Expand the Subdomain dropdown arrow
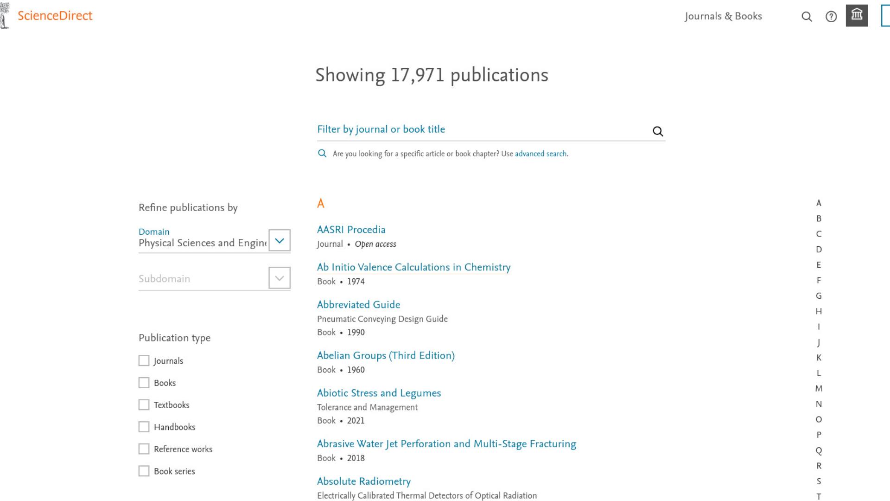The width and height of the screenshot is (890, 501). [x=280, y=278]
